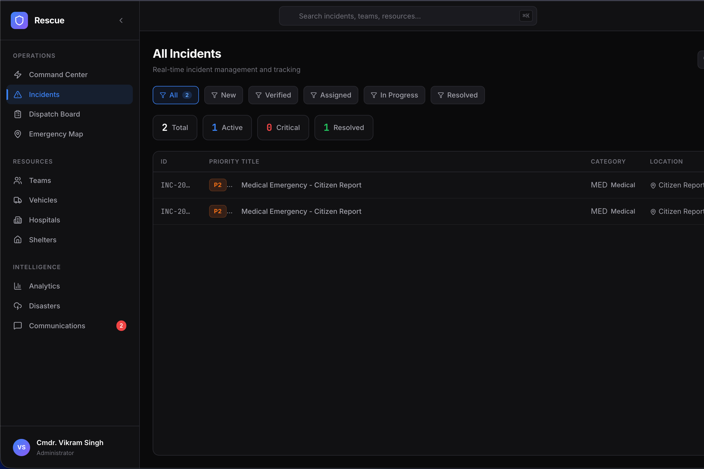Focus the search incidents input field

(408, 16)
